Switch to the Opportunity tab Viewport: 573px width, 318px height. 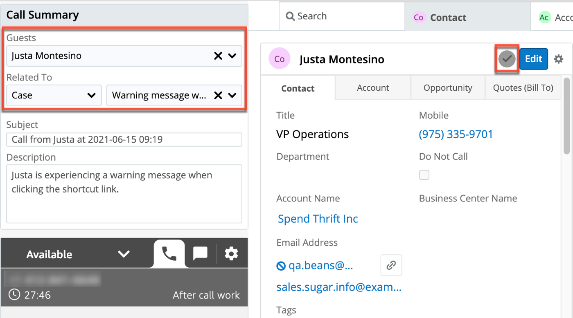click(x=448, y=88)
